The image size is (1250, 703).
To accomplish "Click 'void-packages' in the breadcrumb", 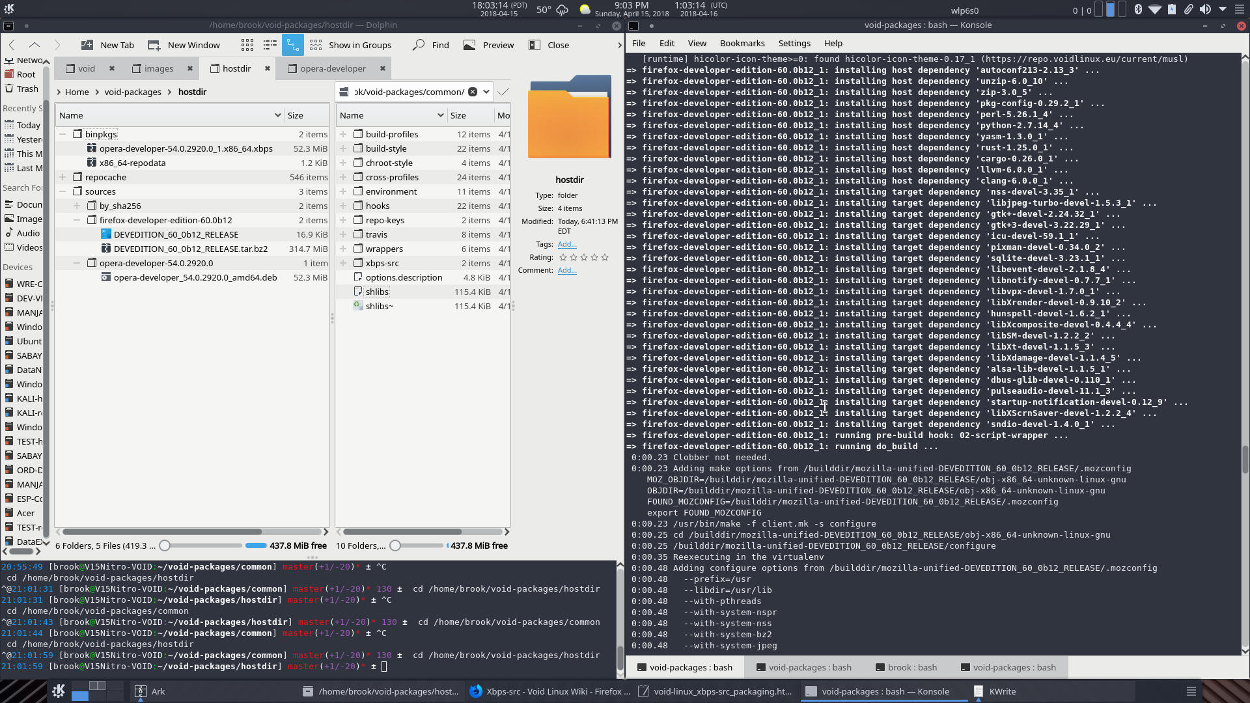I will tap(133, 92).
